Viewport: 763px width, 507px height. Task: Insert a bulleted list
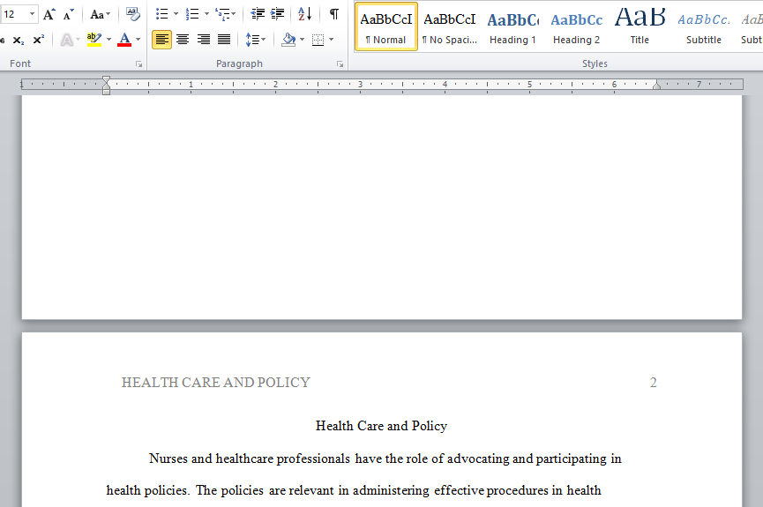point(162,15)
